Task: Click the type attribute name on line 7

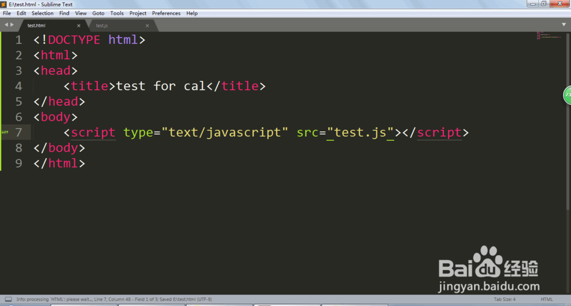Action: point(138,132)
